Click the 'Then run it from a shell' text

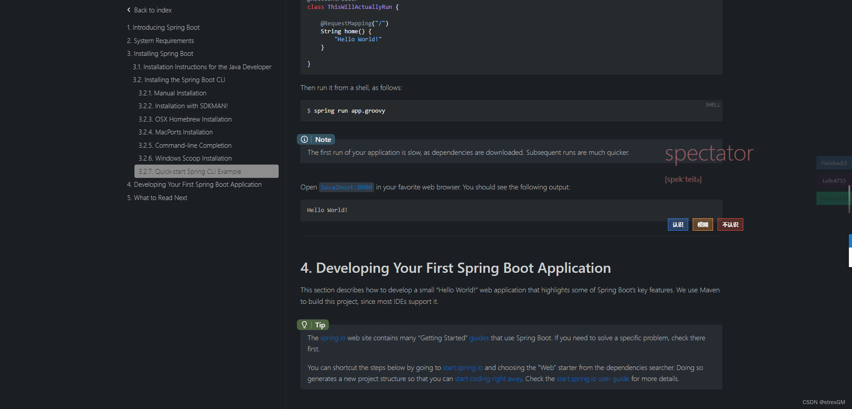[351, 88]
